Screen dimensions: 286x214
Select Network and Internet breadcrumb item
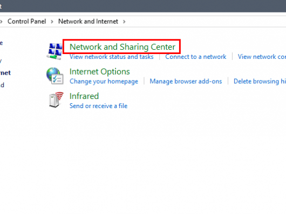(x=88, y=22)
